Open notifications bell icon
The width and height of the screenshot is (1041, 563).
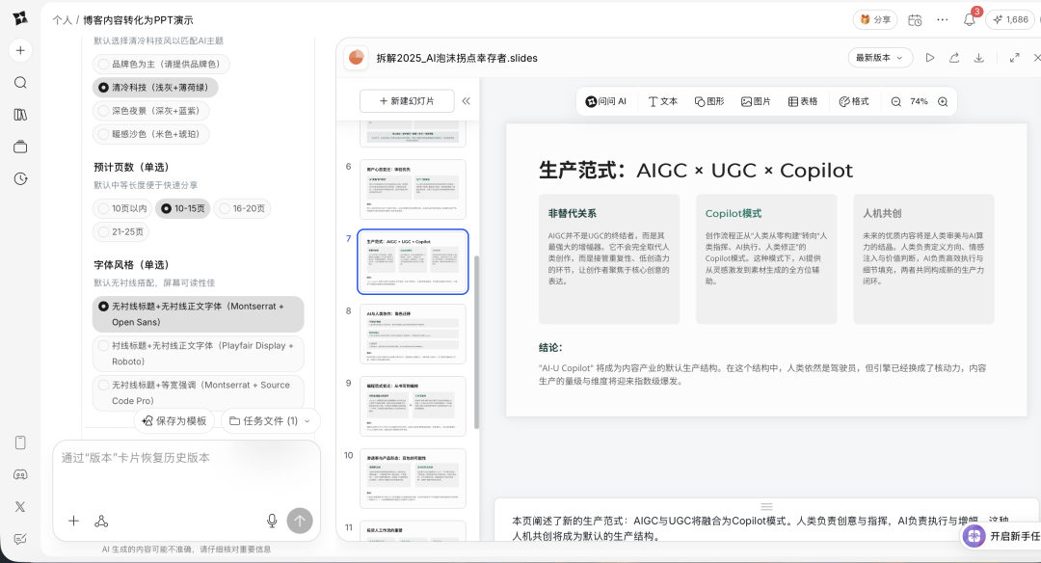point(970,19)
